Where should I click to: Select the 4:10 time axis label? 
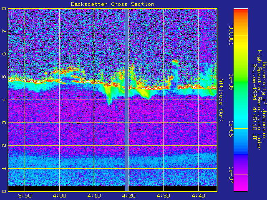[x=94, y=196]
